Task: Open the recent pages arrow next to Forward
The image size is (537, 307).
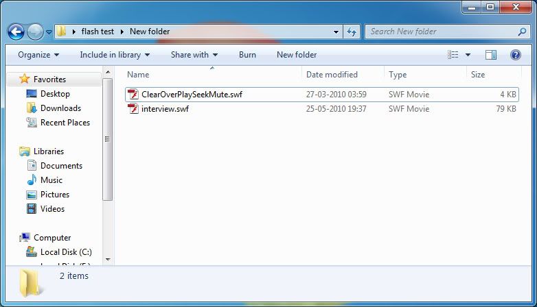Action: 49,32
